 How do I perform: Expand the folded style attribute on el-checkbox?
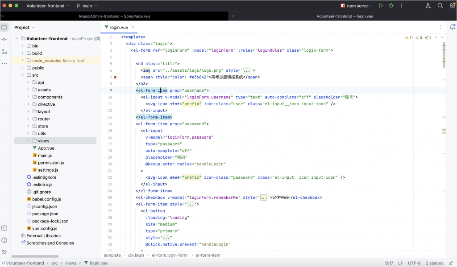[x=263, y=197]
